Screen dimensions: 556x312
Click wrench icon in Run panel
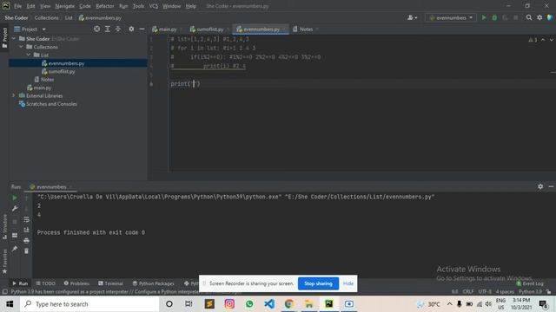(x=15, y=209)
